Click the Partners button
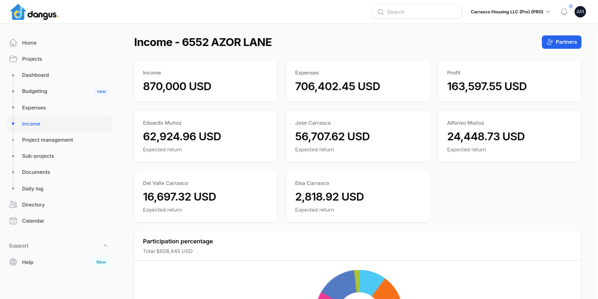The image size is (598, 299). 562,42
